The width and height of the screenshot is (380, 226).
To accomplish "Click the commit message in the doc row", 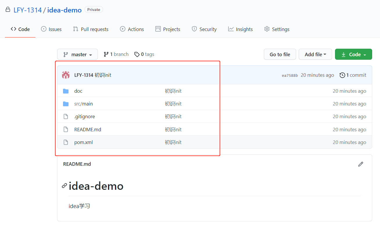I will tap(173, 91).
